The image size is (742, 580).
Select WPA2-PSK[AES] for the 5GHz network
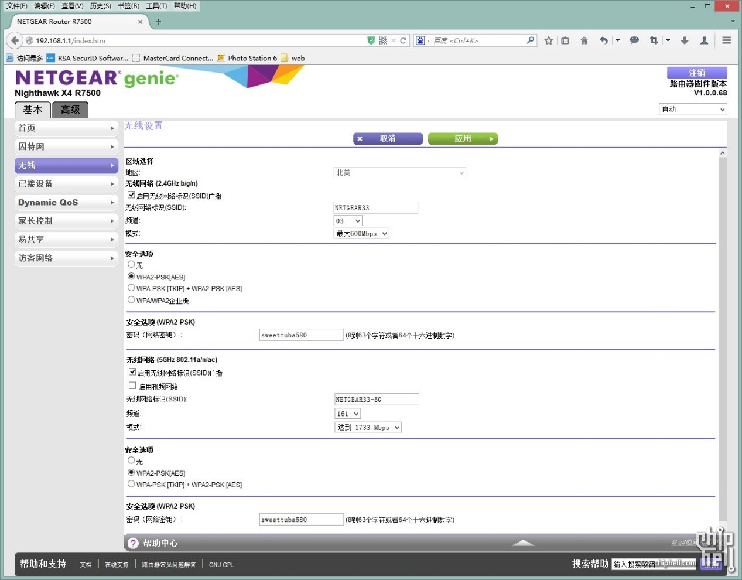[x=131, y=472]
